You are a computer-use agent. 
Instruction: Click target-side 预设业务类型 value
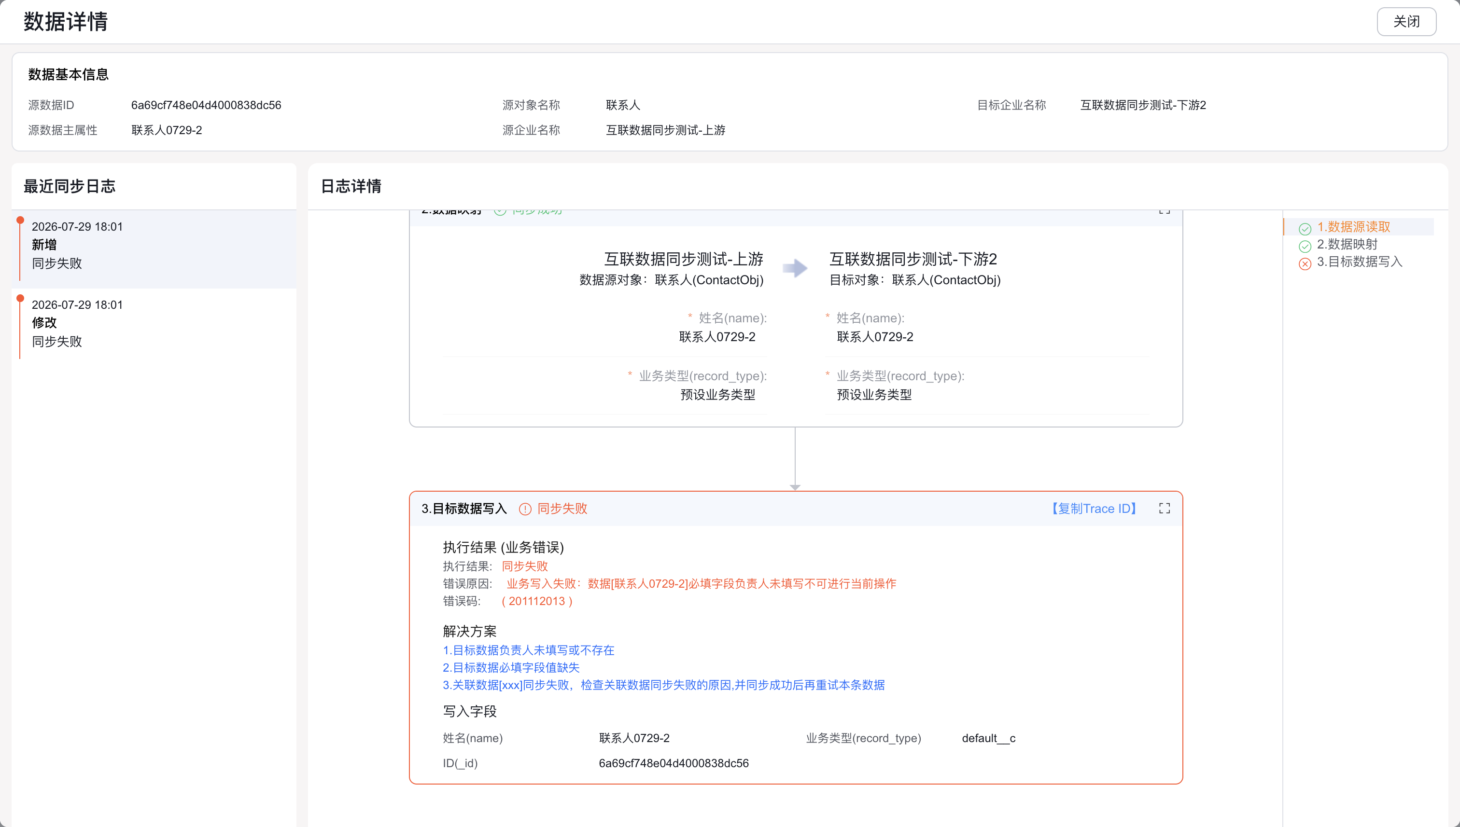[x=874, y=394]
